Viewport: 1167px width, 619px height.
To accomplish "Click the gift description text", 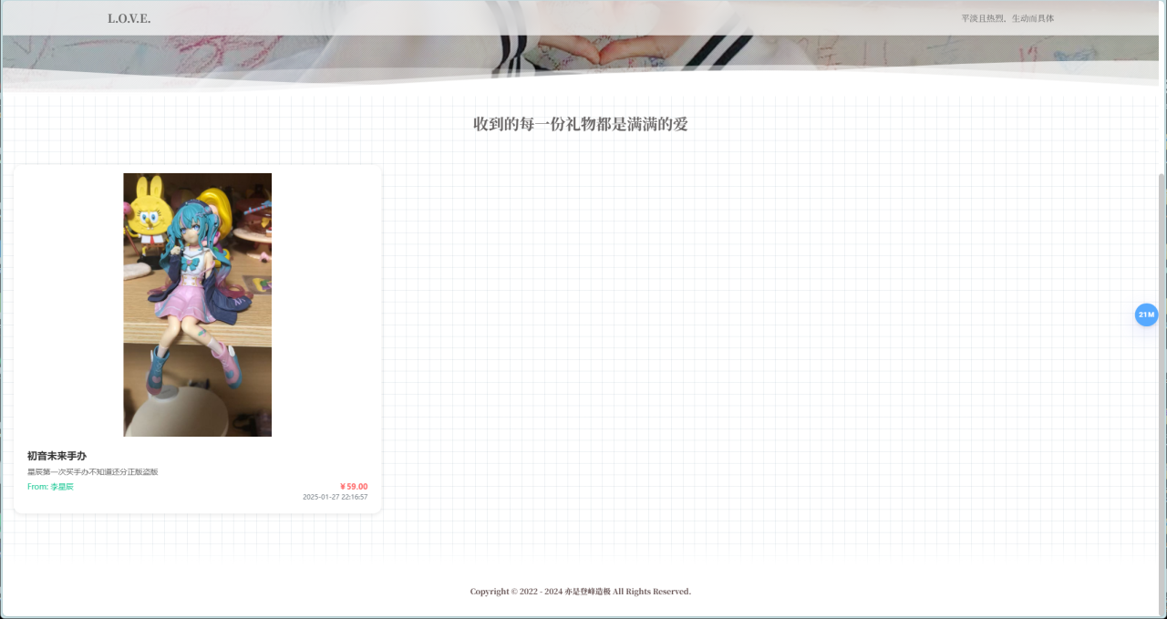I will click(91, 471).
